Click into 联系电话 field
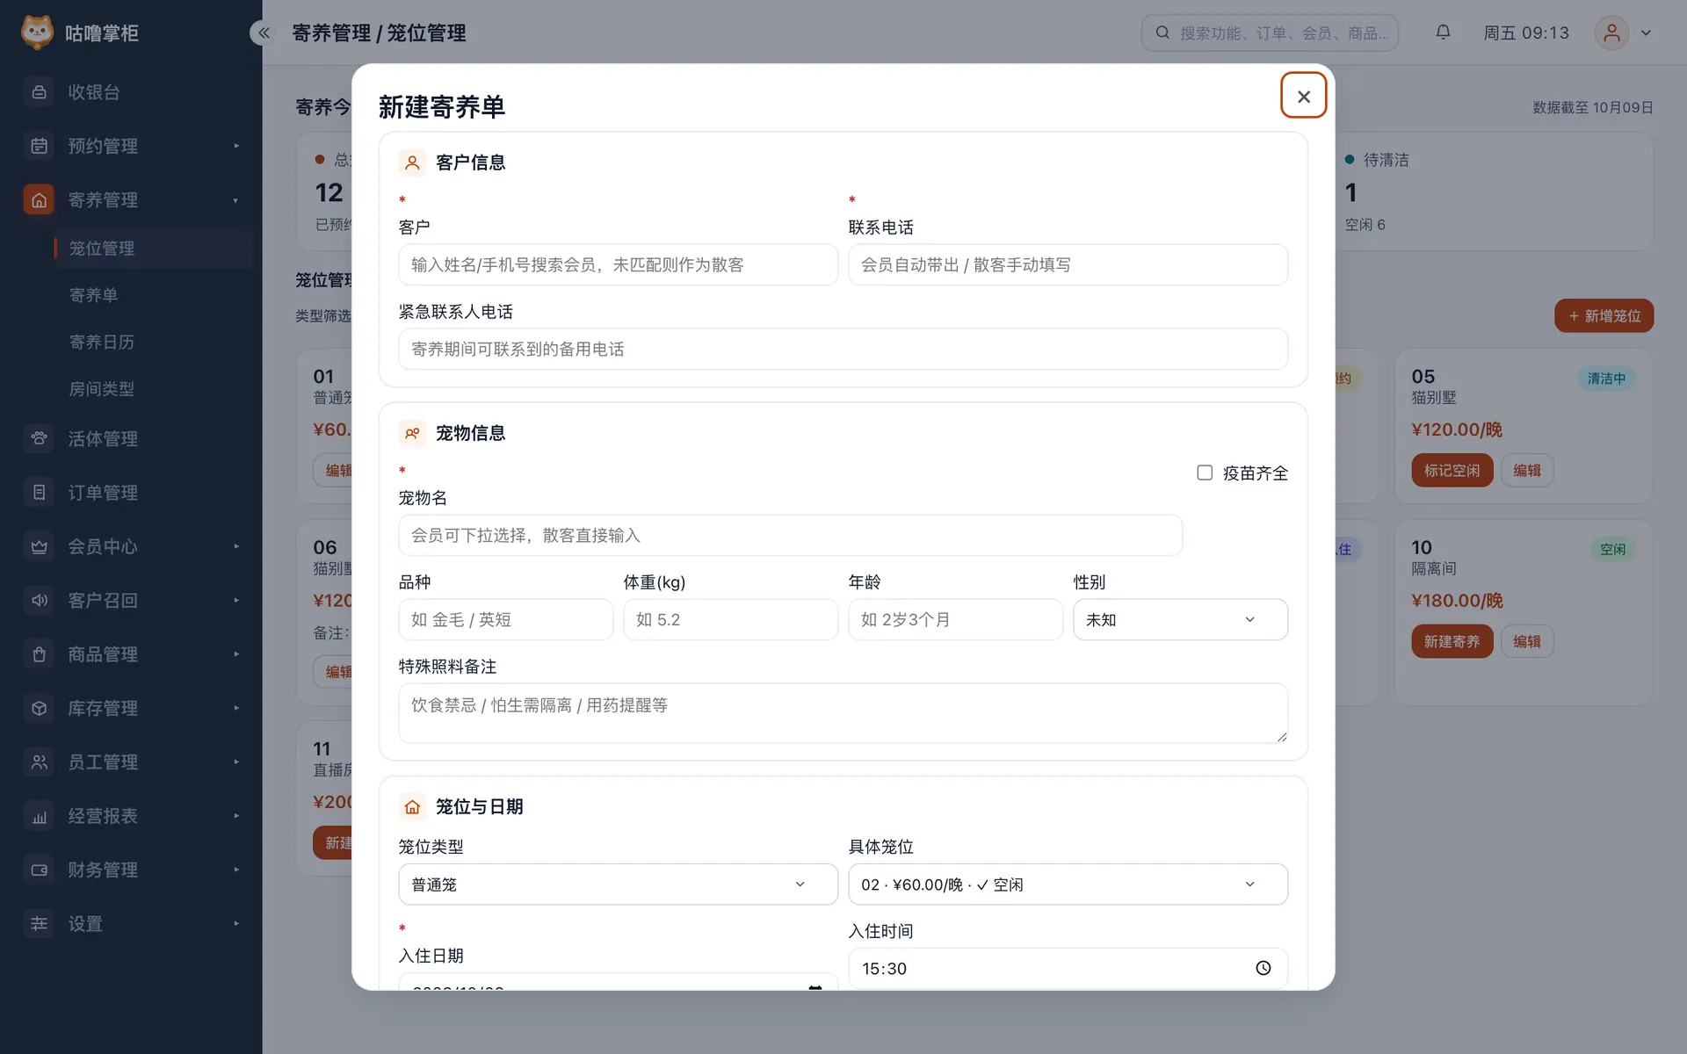 click(1068, 264)
